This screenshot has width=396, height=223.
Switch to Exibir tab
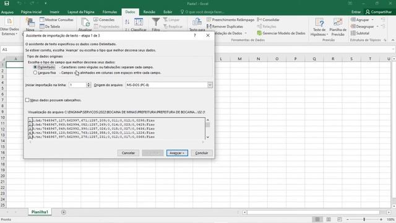(x=168, y=12)
